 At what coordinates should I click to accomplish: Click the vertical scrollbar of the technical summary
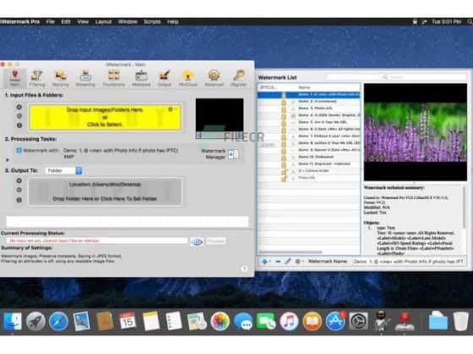pos(464,207)
